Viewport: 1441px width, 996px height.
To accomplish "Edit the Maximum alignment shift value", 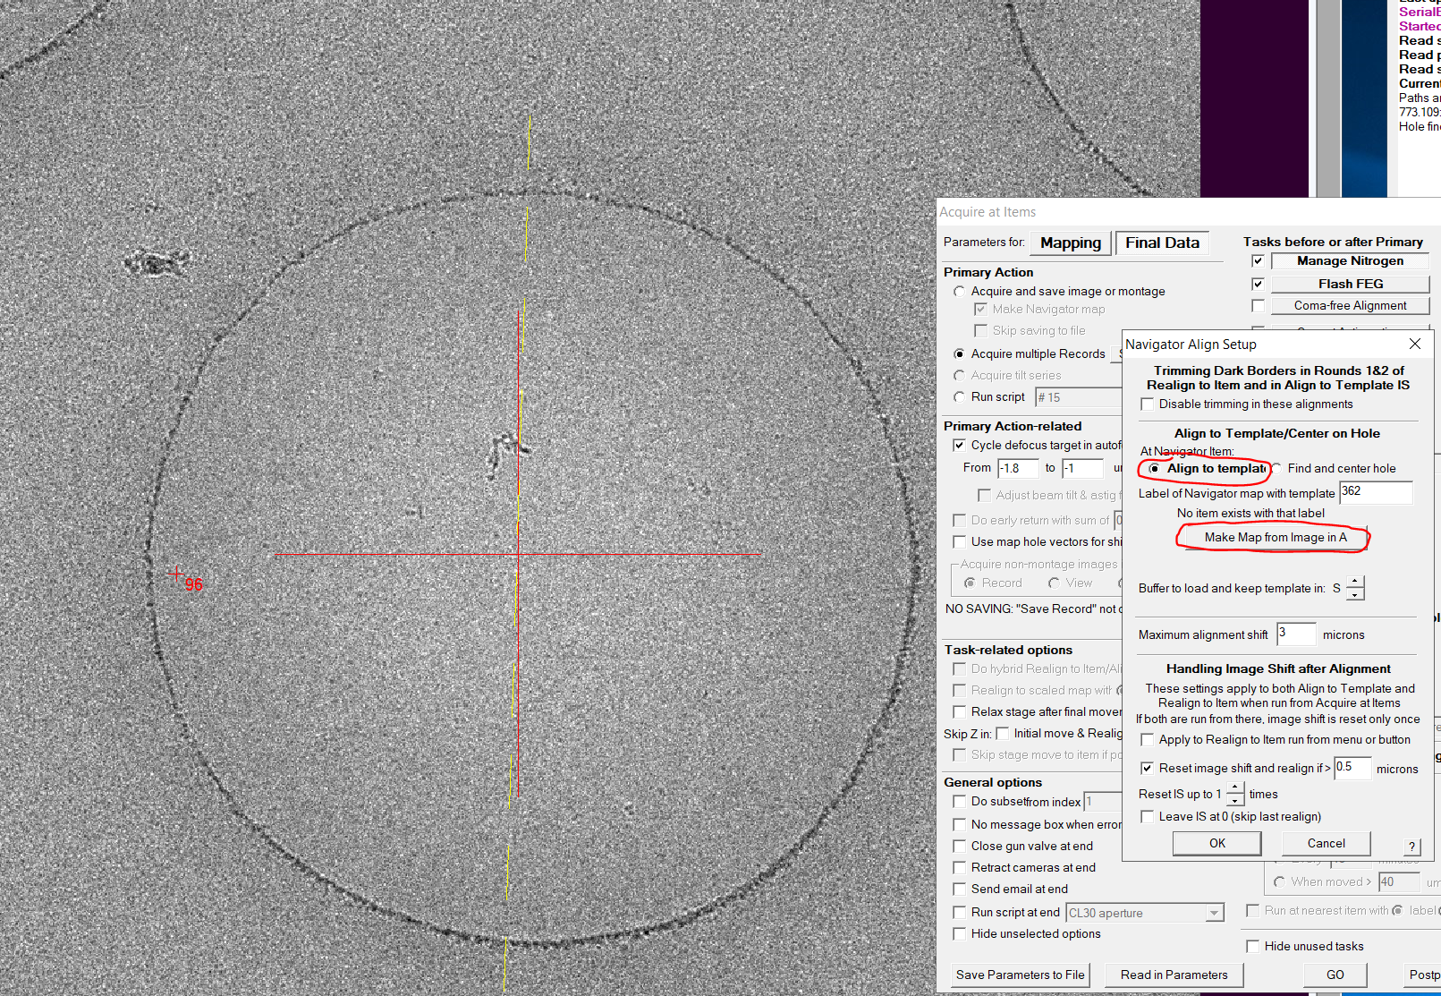I will pos(1296,634).
